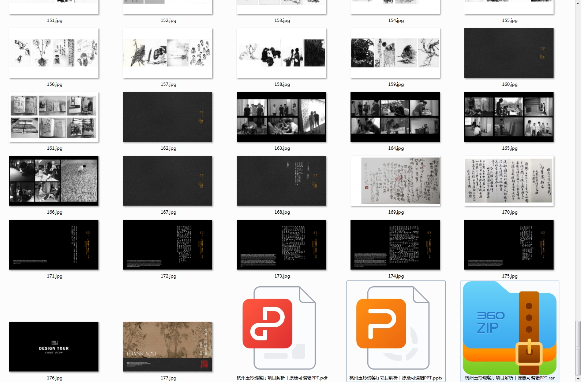
Task: Select the 176.jpg Design Tour thumbnail
Action: coord(54,347)
